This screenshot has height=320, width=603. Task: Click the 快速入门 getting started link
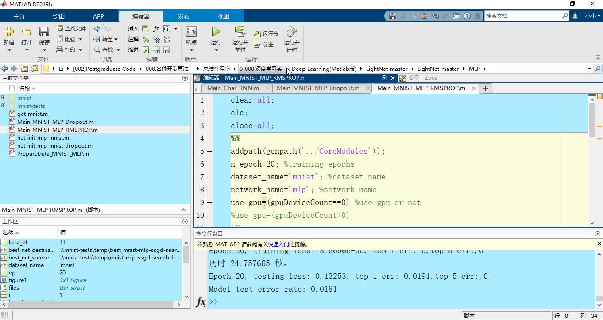click(x=278, y=244)
